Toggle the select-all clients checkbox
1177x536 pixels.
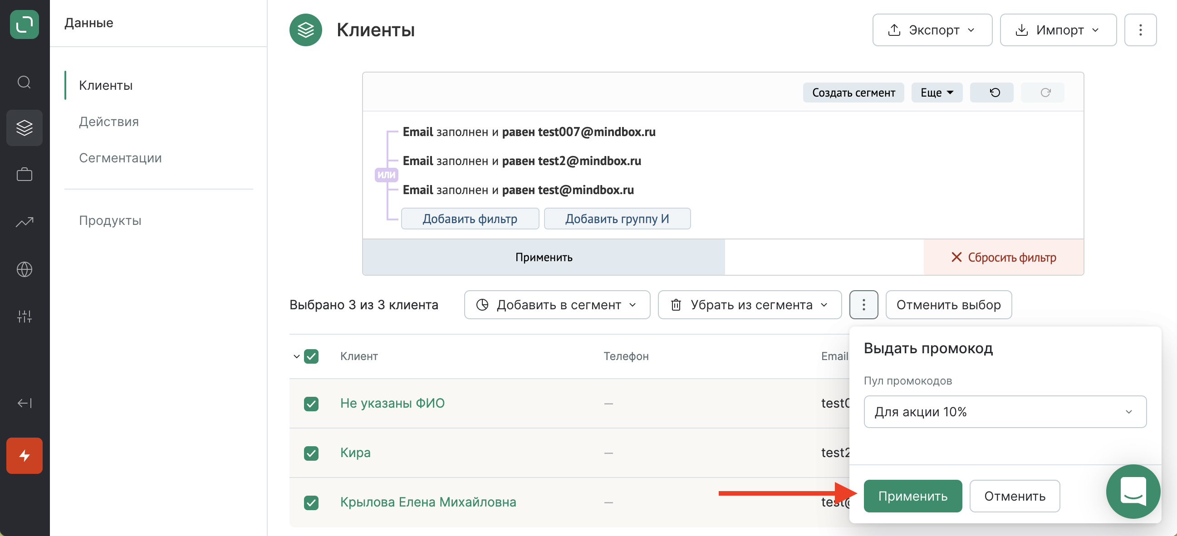(x=311, y=356)
